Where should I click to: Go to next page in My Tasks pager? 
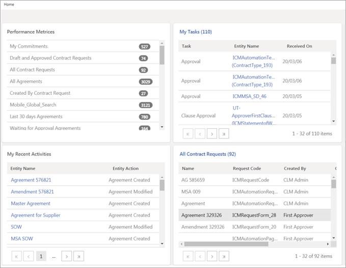(211, 133)
